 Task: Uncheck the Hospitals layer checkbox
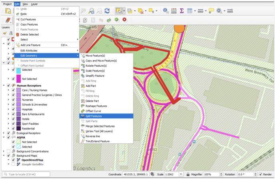click(x=13, y=109)
